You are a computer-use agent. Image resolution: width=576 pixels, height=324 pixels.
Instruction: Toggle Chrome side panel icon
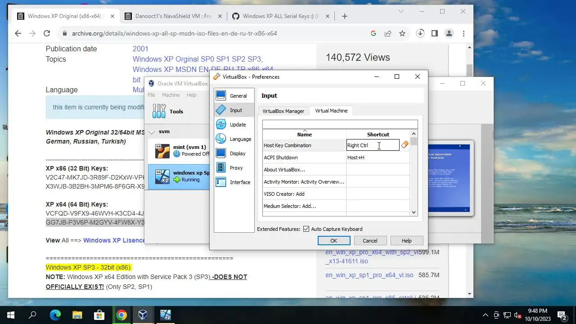(x=434, y=33)
